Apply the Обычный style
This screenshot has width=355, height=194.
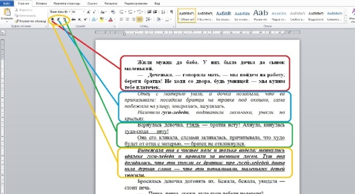tap(187, 16)
